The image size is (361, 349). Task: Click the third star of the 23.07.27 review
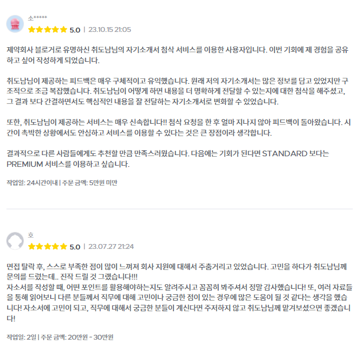(47, 246)
